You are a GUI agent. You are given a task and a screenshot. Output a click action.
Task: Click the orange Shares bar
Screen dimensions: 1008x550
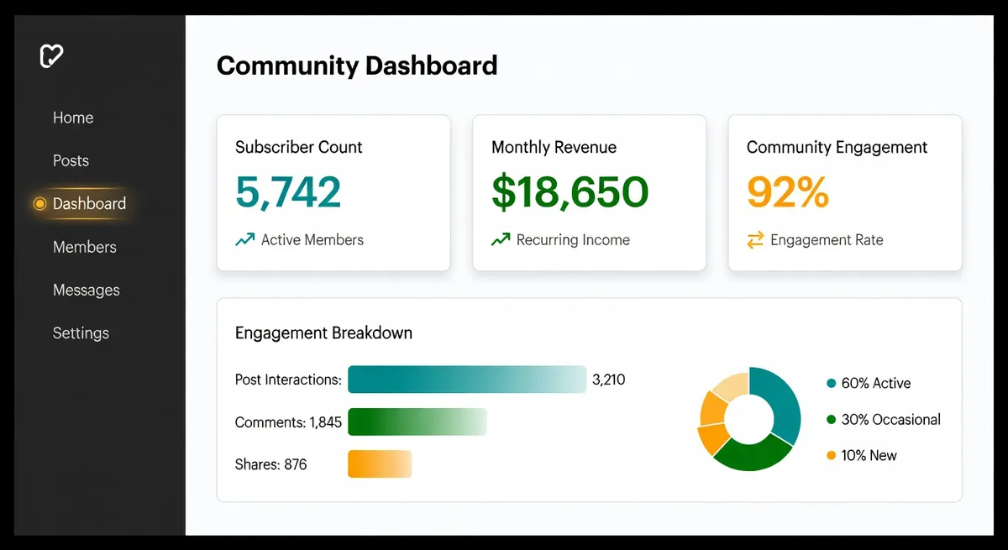(380, 464)
